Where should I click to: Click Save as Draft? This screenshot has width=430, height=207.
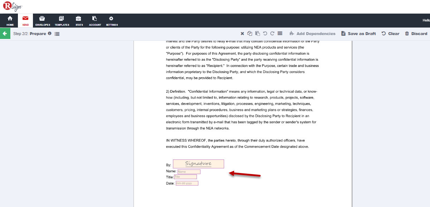[358, 34]
